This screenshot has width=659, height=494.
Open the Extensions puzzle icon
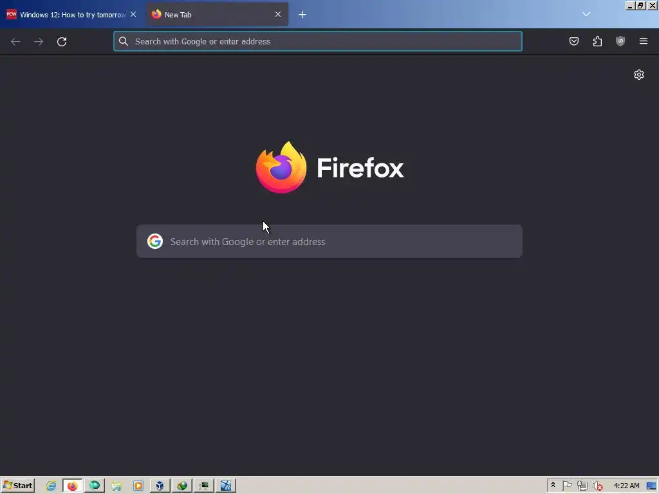(x=597, y=41)
